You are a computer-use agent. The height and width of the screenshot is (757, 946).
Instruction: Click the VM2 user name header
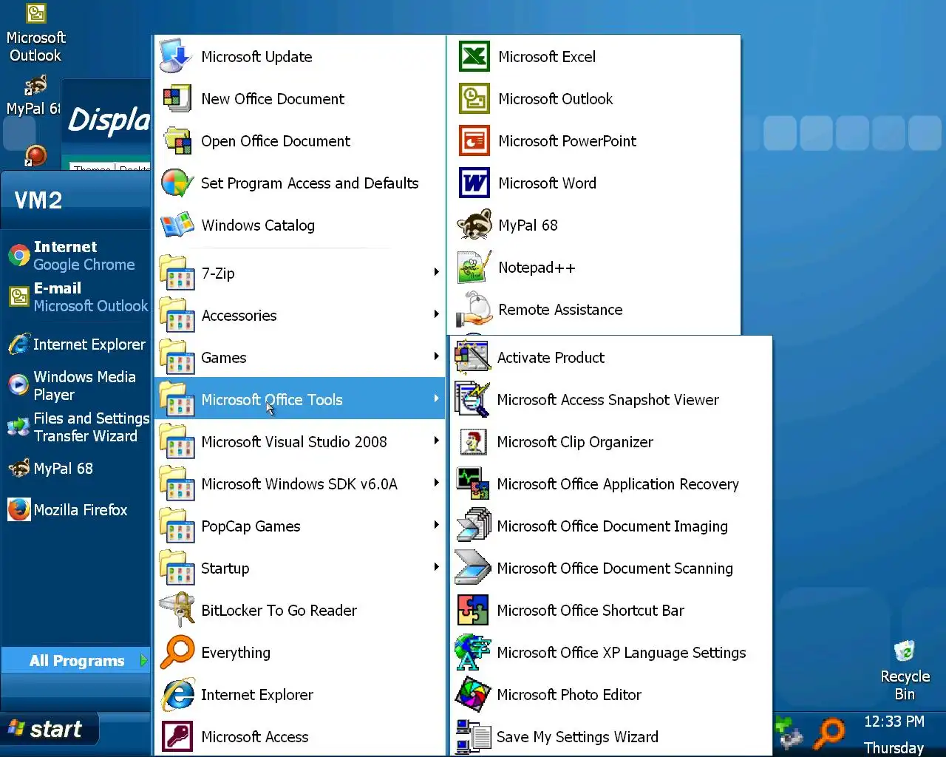(x=38, y=200)
